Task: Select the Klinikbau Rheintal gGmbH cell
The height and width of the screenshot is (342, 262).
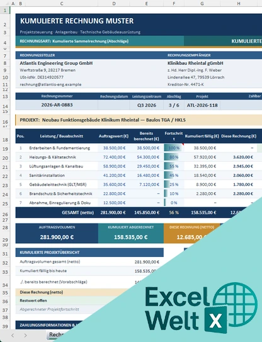Action: coord(195,63)
